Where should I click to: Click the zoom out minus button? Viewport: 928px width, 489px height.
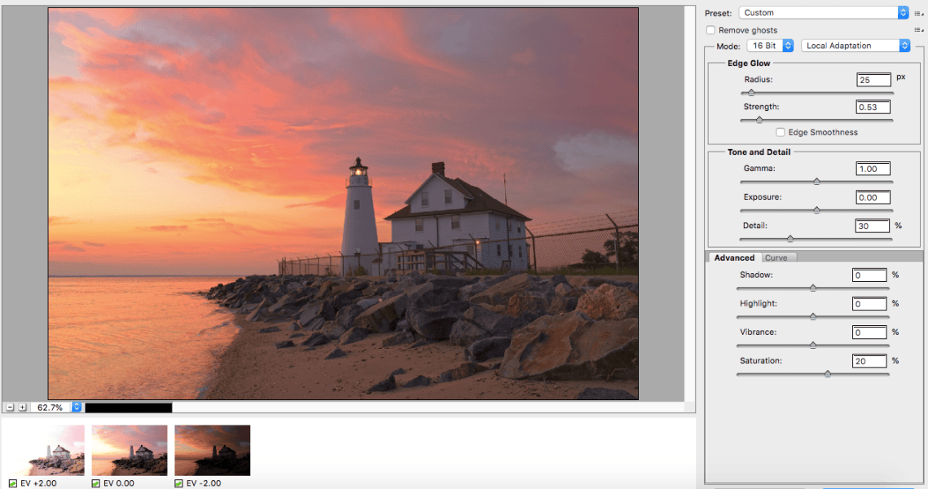pos(10,407)
